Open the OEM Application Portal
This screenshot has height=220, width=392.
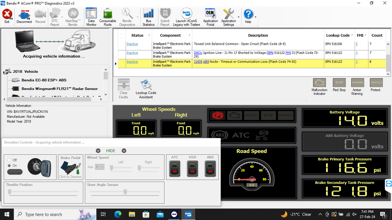(210, 16)
